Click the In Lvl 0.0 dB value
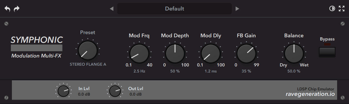Viewport: 349px width, 104px height. coord(84,94)
